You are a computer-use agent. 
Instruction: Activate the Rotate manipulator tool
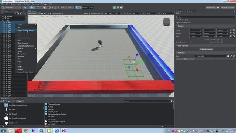click(x=38, y=7)
